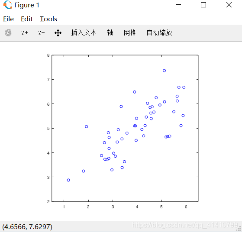The height and width of the screenshot is (233, 242).
Task: Click the Octave logo in title bar
Action: pyautogui.click(x=8, y=5)
